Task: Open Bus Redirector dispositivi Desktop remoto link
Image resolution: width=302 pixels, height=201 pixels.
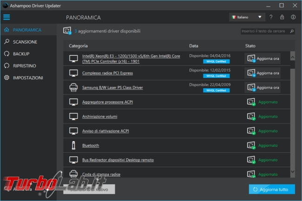Action: 118,160
